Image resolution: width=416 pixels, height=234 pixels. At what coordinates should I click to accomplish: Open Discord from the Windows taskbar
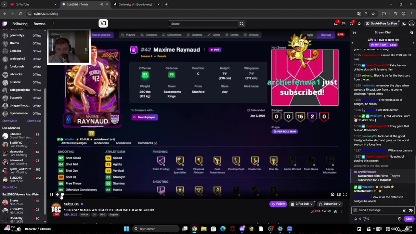[x=242, y=229]
